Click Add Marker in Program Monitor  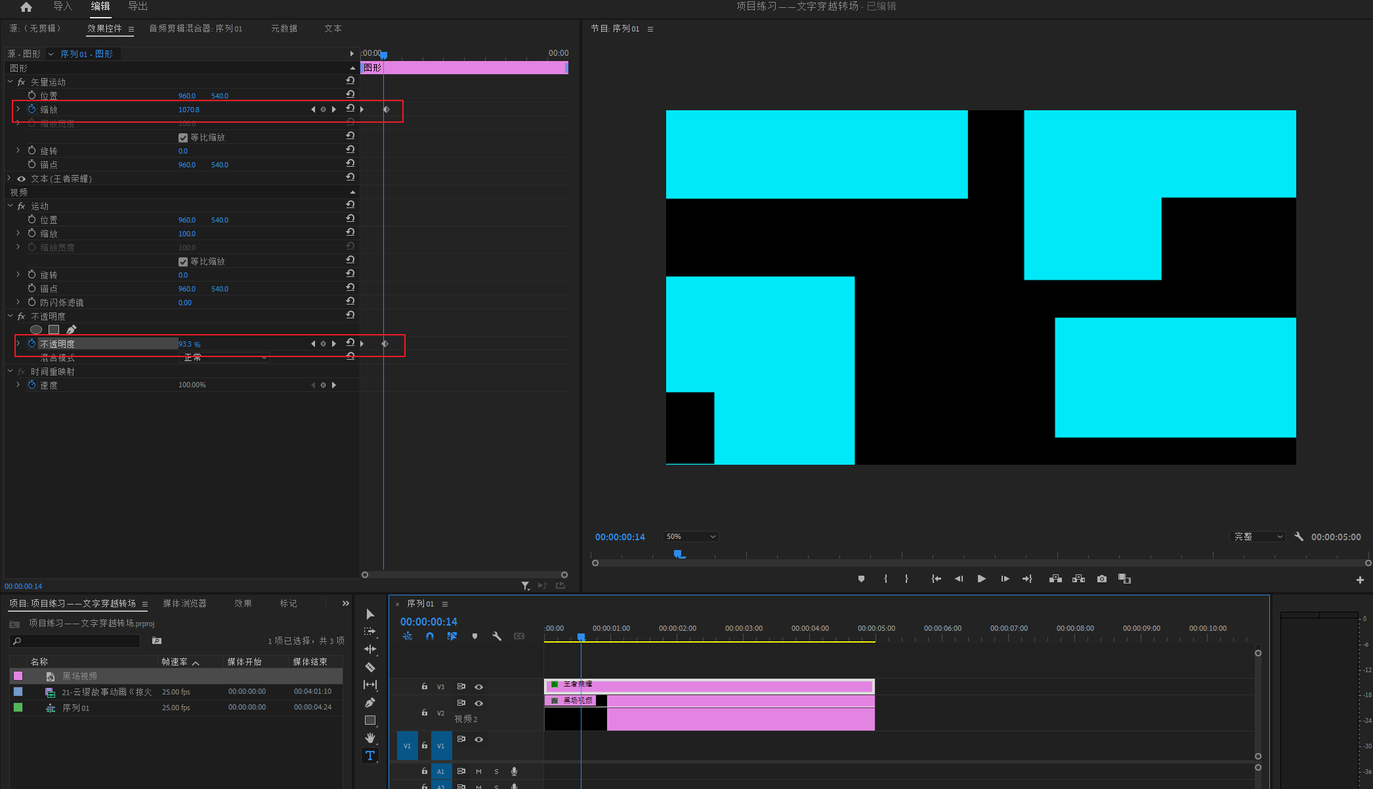pos(861,578)
